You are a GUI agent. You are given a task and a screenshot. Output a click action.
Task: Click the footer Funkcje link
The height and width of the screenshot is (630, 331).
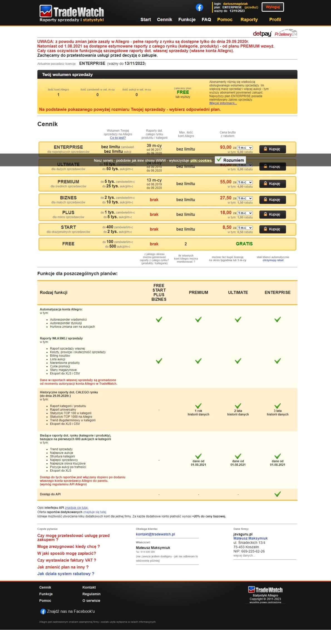[46, 594]
